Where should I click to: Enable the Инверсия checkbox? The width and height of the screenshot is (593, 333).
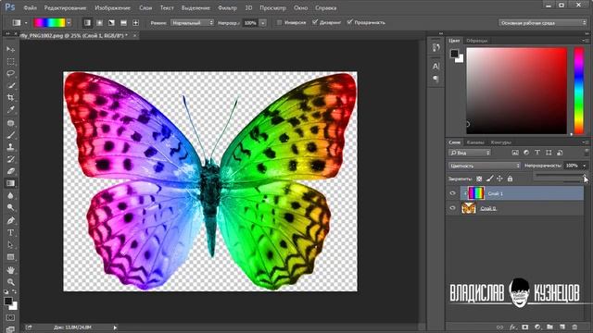pyautogui.click(x=279, y=22)
